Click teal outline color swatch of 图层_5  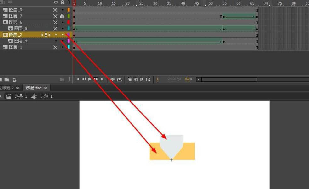68,28
